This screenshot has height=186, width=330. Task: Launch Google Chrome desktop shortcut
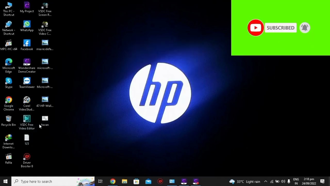click(9, 104)
